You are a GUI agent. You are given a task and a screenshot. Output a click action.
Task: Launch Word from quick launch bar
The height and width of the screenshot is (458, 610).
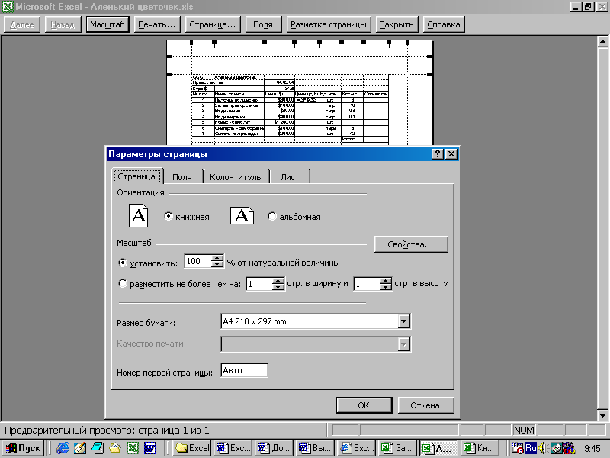pyautogui.click(x=150, y=448)
